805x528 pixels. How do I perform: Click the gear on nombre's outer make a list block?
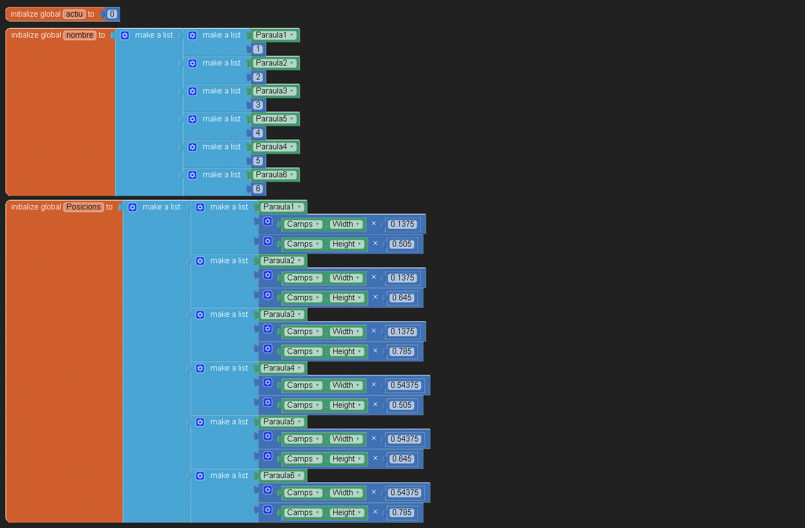[x=125, y=35]
